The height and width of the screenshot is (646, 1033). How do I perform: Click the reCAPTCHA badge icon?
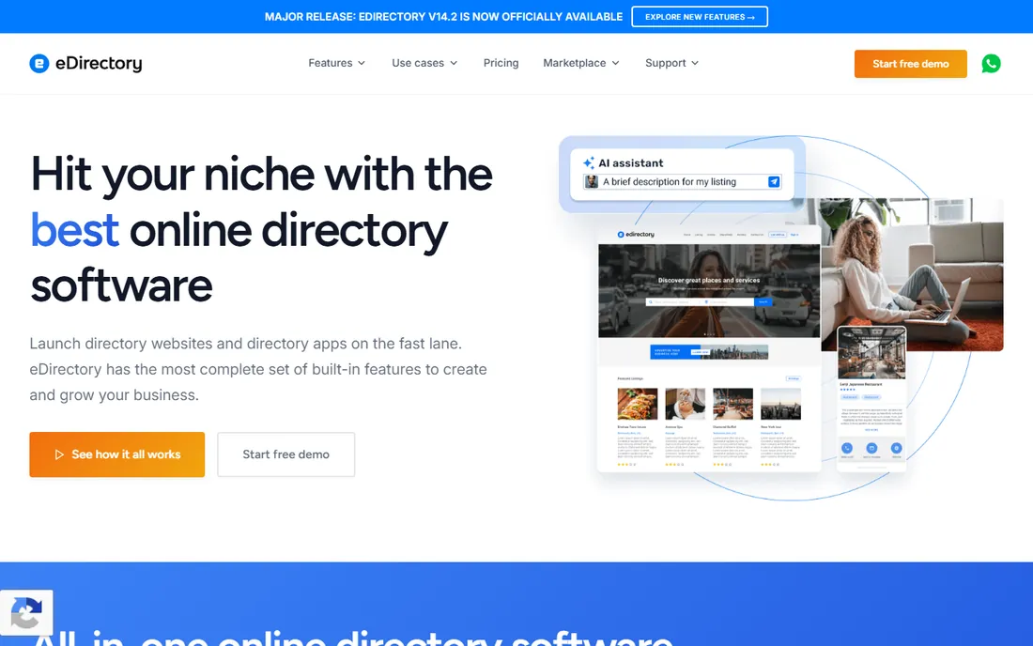click(26, 612)
